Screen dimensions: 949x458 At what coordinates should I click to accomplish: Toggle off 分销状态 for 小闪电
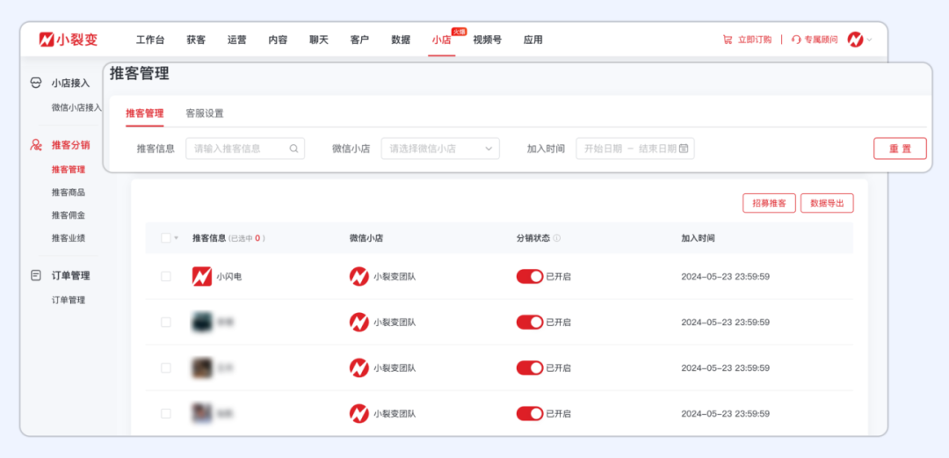pos(529,276)
